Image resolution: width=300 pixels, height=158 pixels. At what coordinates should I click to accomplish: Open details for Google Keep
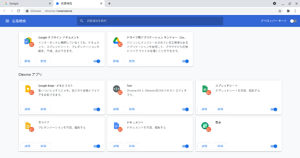click(27, 109)
